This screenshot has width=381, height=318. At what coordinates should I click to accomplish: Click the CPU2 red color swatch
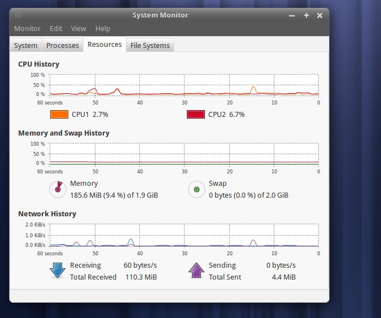196,114
